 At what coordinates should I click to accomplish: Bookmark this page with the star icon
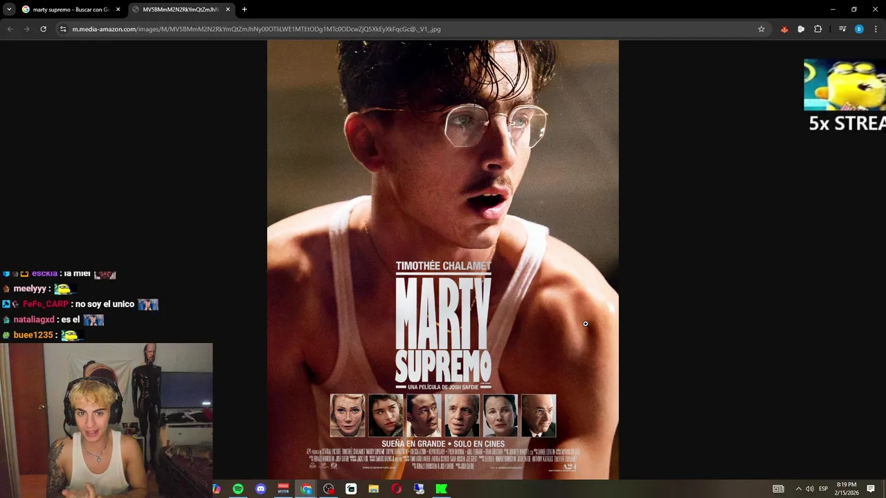[x=761, y=29]
